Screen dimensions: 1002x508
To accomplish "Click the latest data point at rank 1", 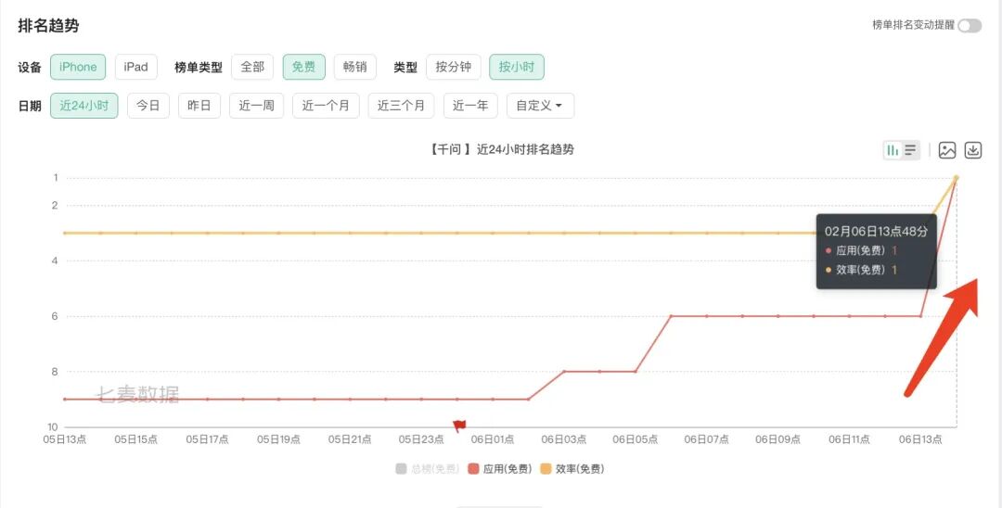I will [957, 177].
